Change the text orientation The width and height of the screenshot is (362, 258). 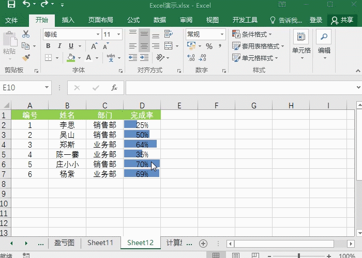click(x=160, y=58)
